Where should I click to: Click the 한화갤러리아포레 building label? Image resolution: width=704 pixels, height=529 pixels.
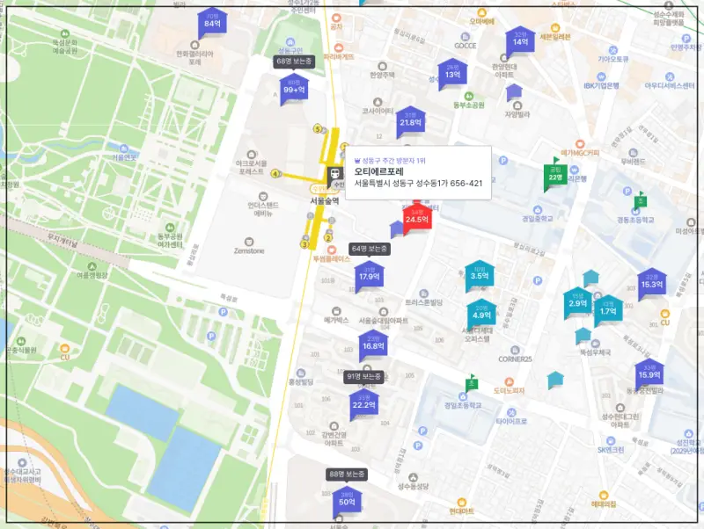tap(194, 57)
